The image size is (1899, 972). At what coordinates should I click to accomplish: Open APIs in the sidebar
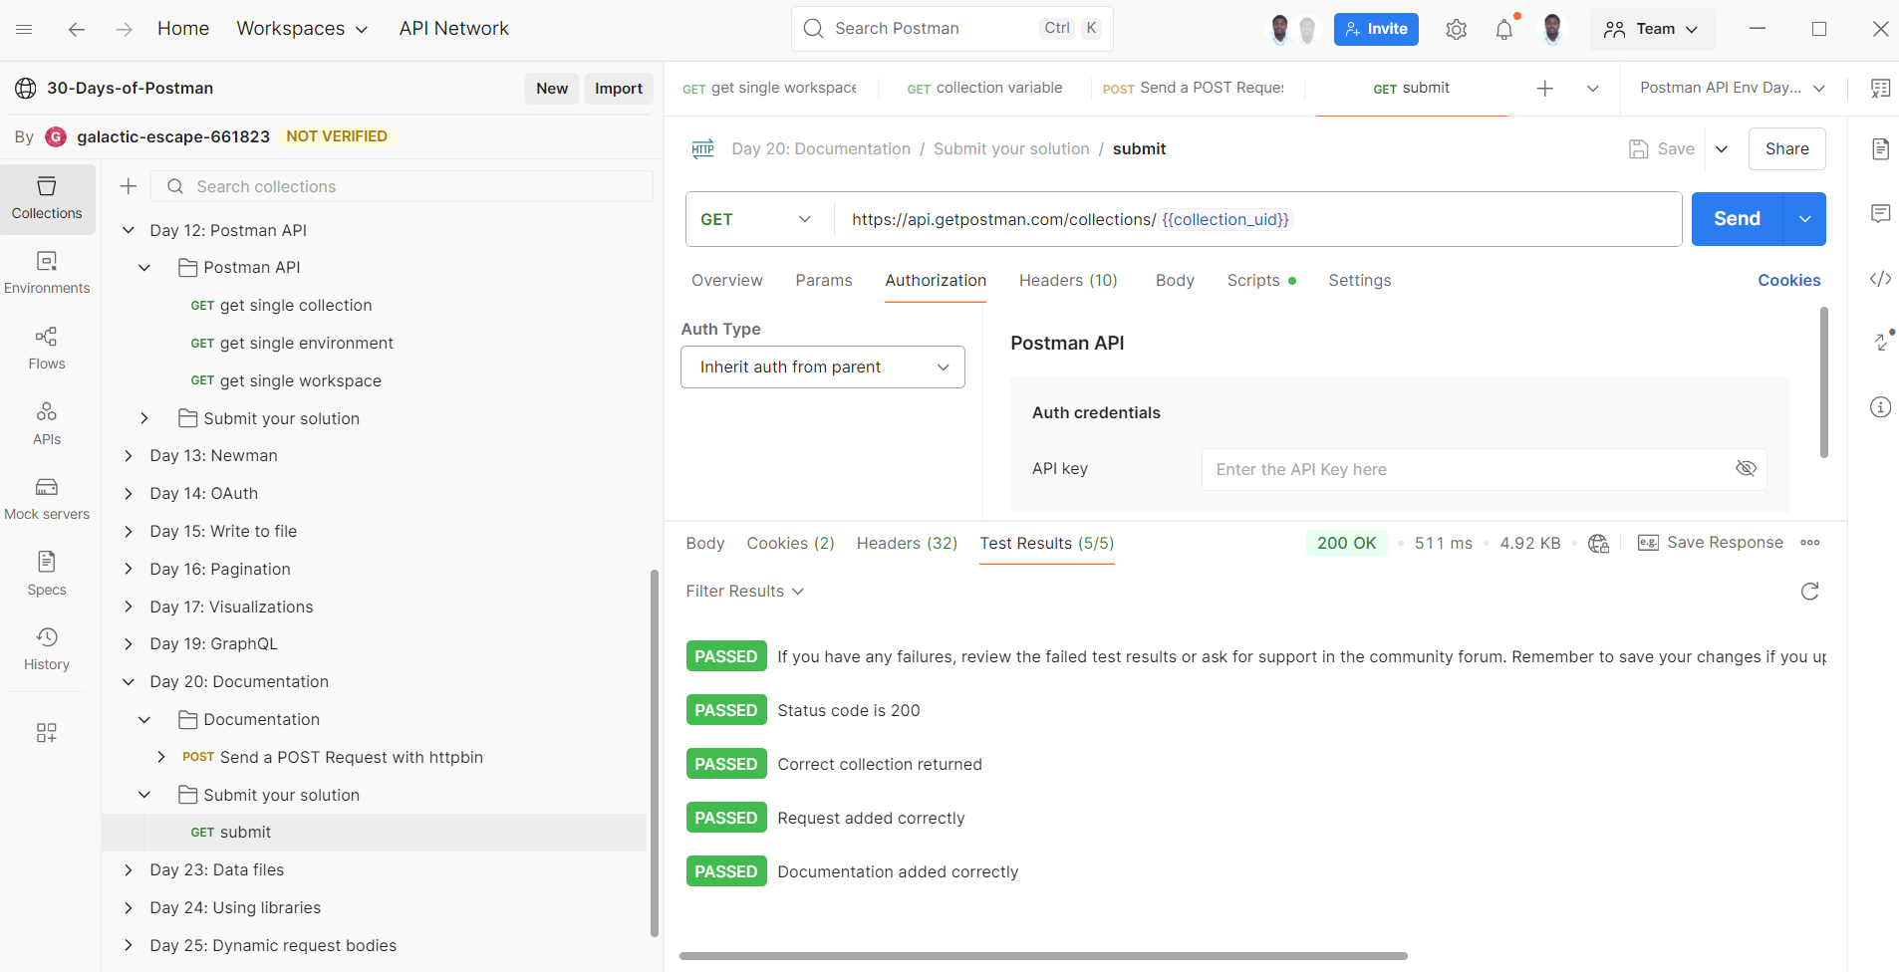point(47,424)
